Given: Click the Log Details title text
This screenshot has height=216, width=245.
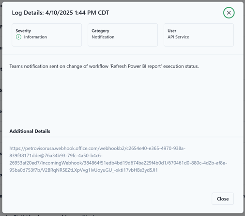Looking at the screenshot, I should click(x=61, y=13).
